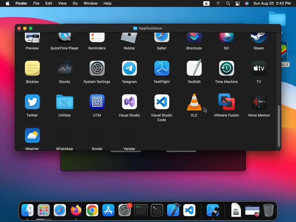Open the Time Machine app icon
The width and height of the screenshot is (296, 222).
(x=227, y=68)
